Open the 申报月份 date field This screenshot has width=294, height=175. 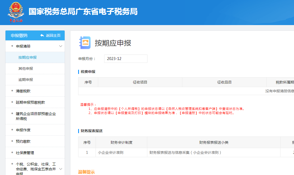click(126, 59)
